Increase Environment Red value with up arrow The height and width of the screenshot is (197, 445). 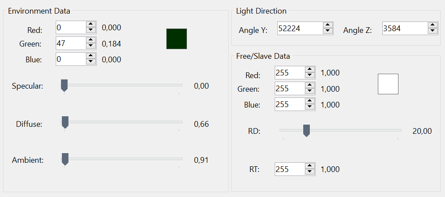point(91,25)
